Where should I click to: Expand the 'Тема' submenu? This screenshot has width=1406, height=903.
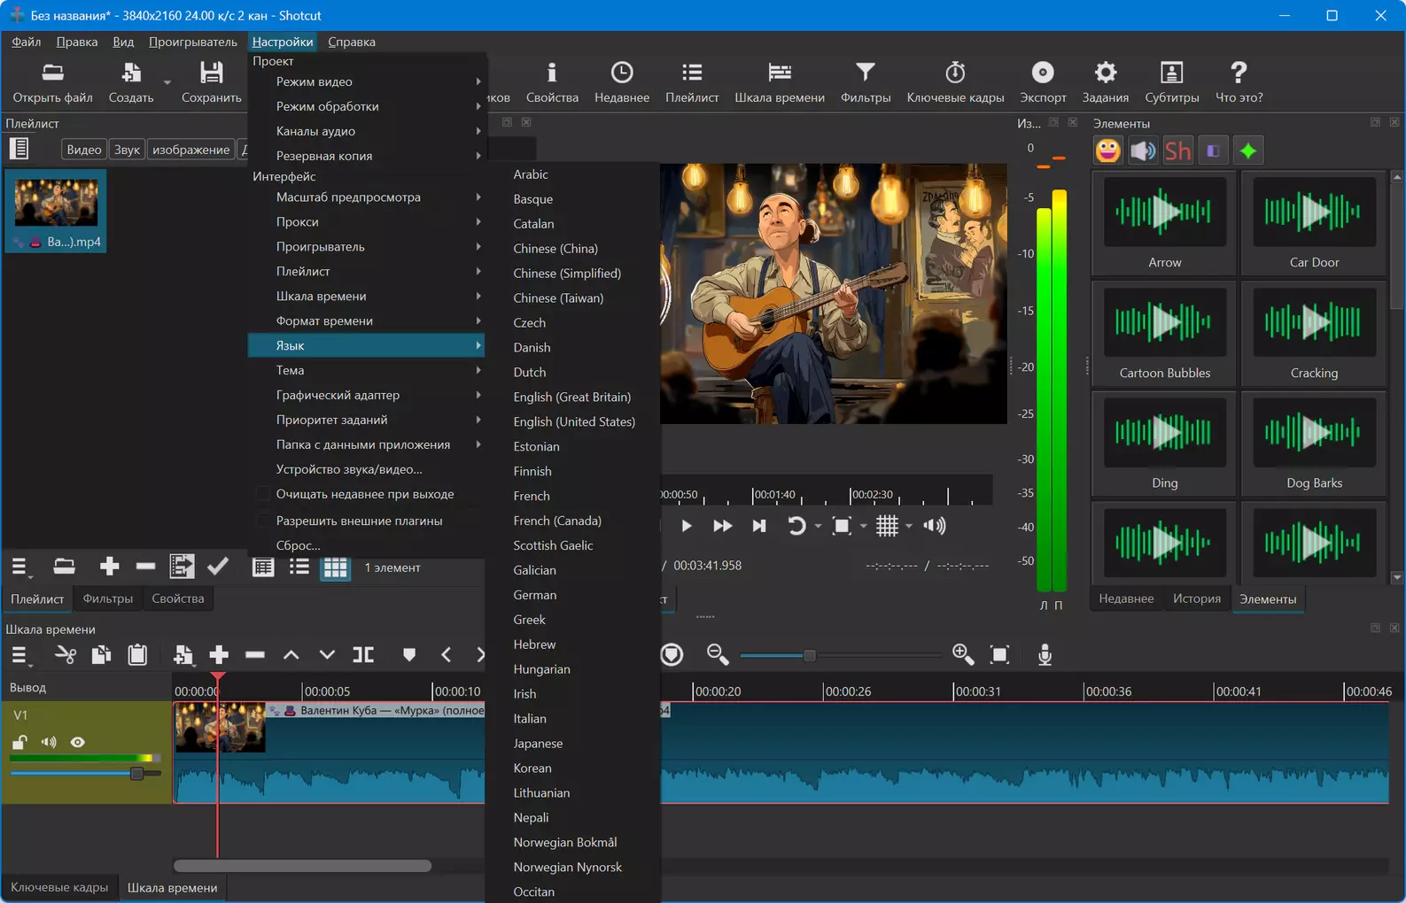coord(367,370)
